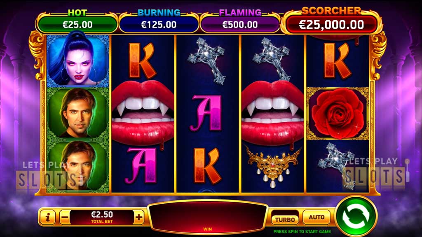Screen dimensions: 422x237
Task: Click the red rose symbol
Action: (x=338, y=114)
